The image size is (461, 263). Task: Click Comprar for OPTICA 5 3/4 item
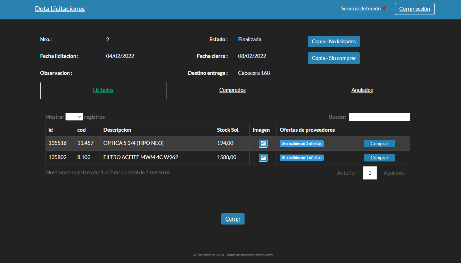[379, 143]
